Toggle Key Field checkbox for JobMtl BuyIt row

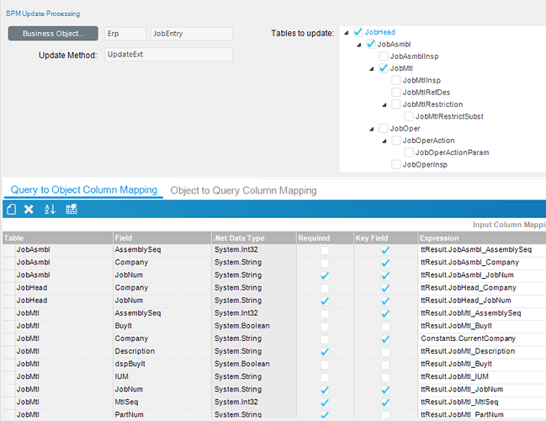[384, 326]
